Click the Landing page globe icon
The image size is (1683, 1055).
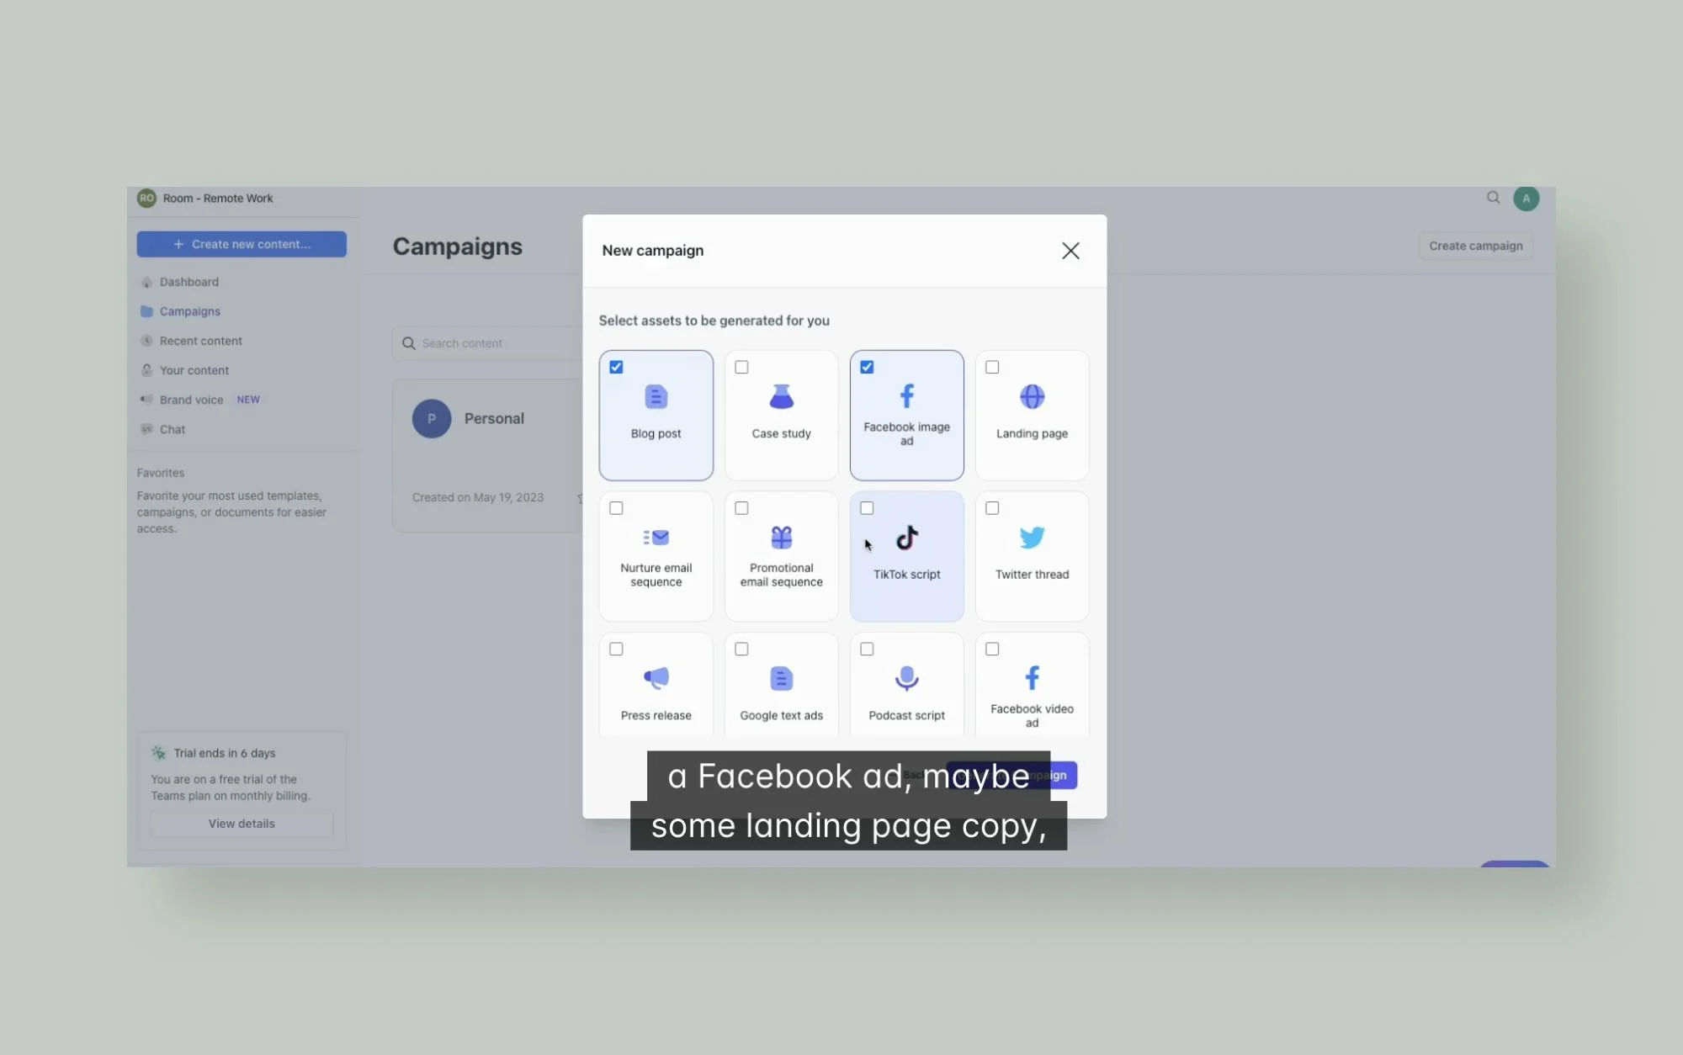point(1032,396)
